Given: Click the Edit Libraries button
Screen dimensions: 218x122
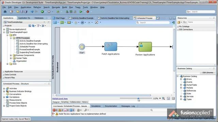Looking at the screenshot, I should (208, 73).
